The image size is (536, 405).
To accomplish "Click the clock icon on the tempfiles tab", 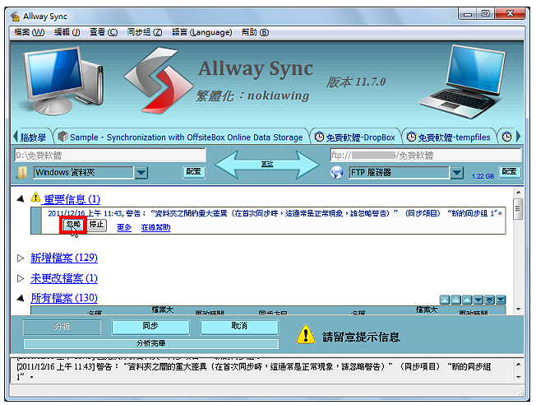I will click(x=411, y=137).
